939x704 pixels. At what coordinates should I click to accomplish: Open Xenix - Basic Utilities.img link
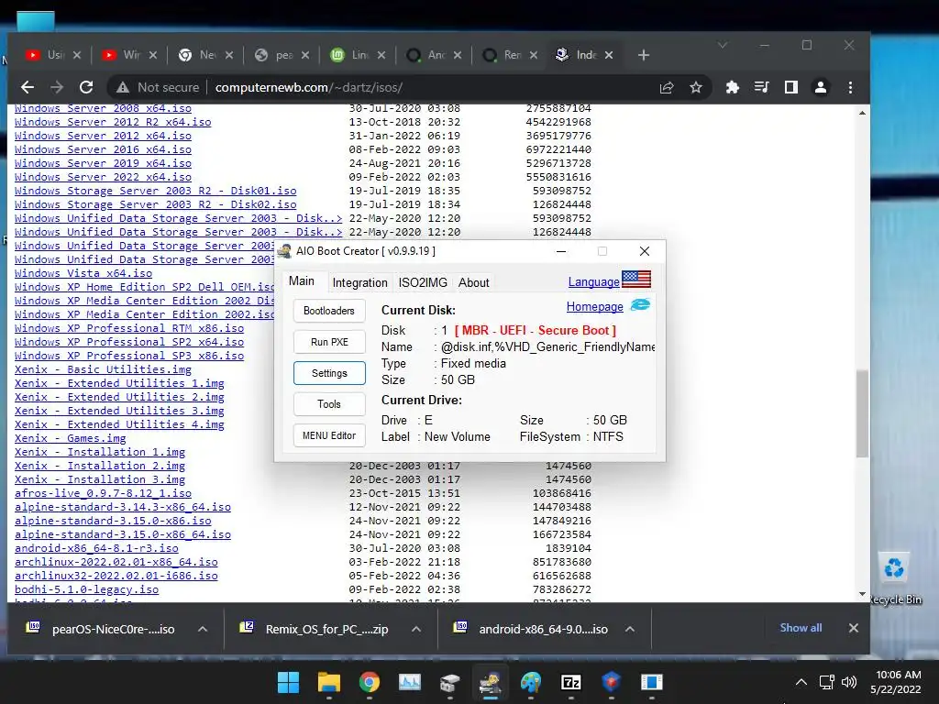(103, 369)
